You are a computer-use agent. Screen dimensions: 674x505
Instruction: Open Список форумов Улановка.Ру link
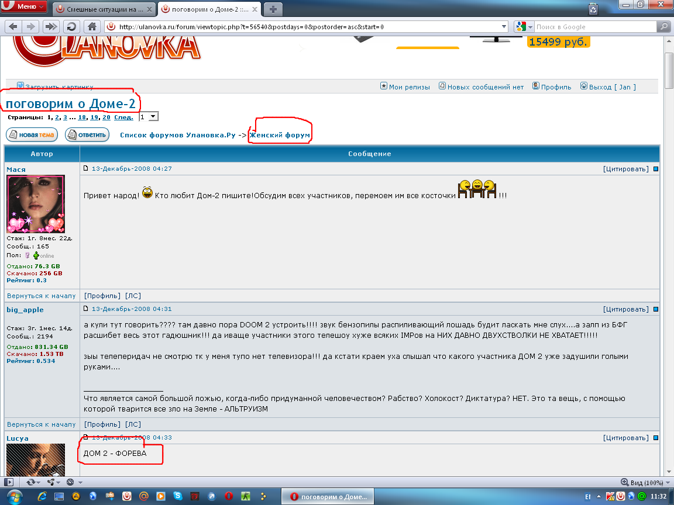click(177, 135)
